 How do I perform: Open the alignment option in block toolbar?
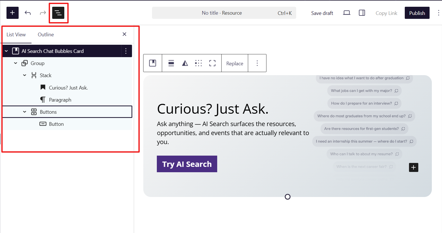(171, 63)
